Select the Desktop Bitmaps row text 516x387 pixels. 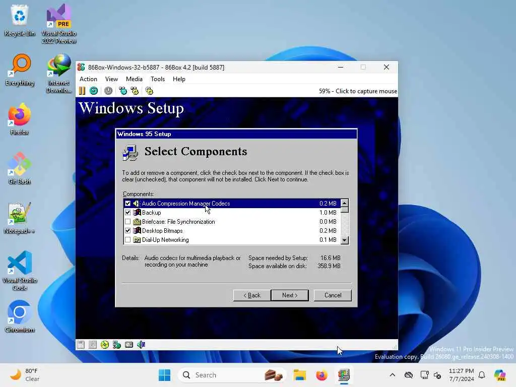click(162, 231)
